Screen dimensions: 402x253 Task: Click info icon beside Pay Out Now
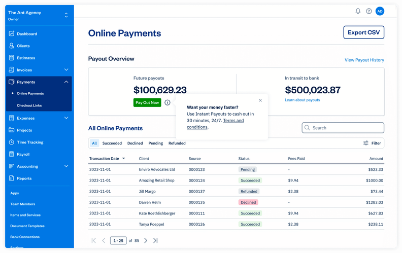(167, 102)
